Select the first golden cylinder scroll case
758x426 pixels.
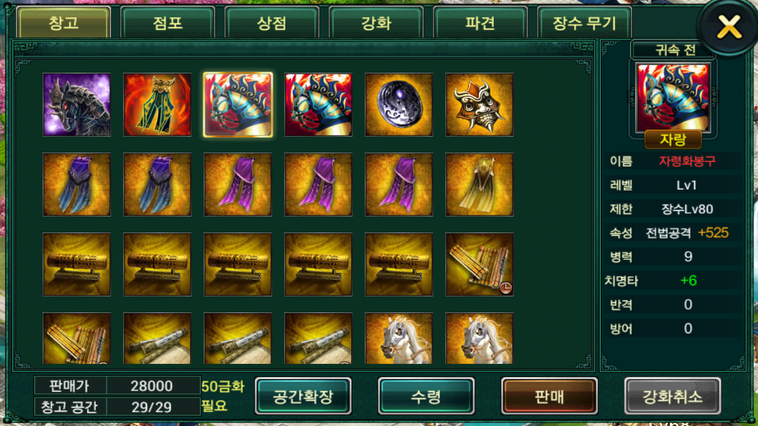[x=77, y=264]
